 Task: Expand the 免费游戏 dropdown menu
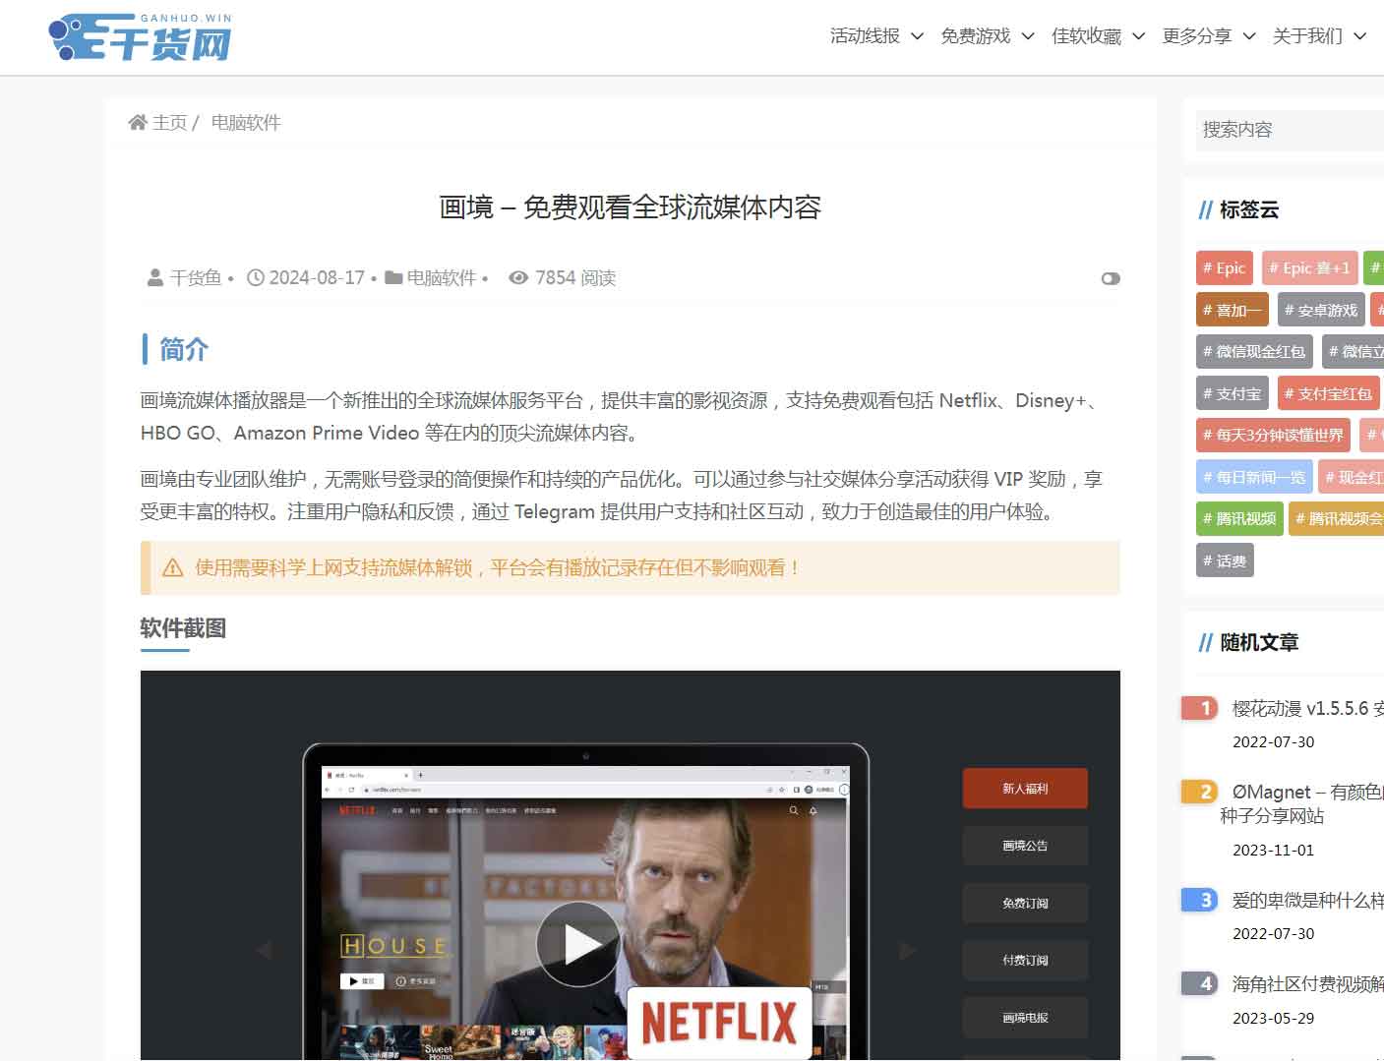tap(987, 36)
